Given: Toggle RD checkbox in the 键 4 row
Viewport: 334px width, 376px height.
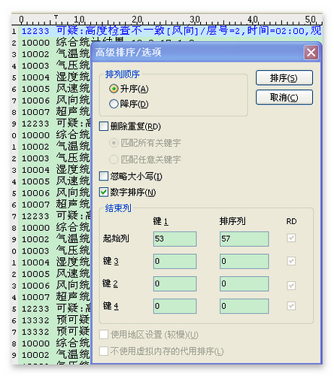Looking at the screenshot, I should (291, 306).
